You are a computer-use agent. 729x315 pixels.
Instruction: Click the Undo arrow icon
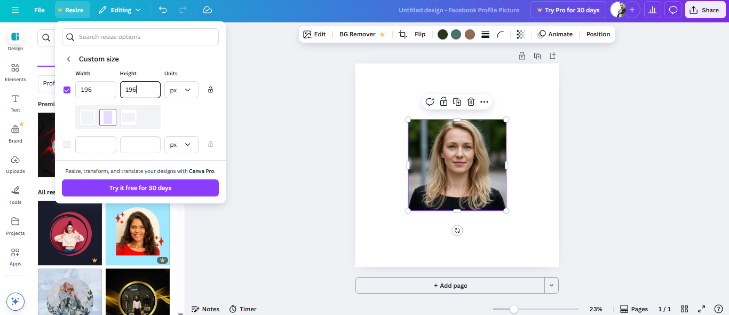[163, 10]
